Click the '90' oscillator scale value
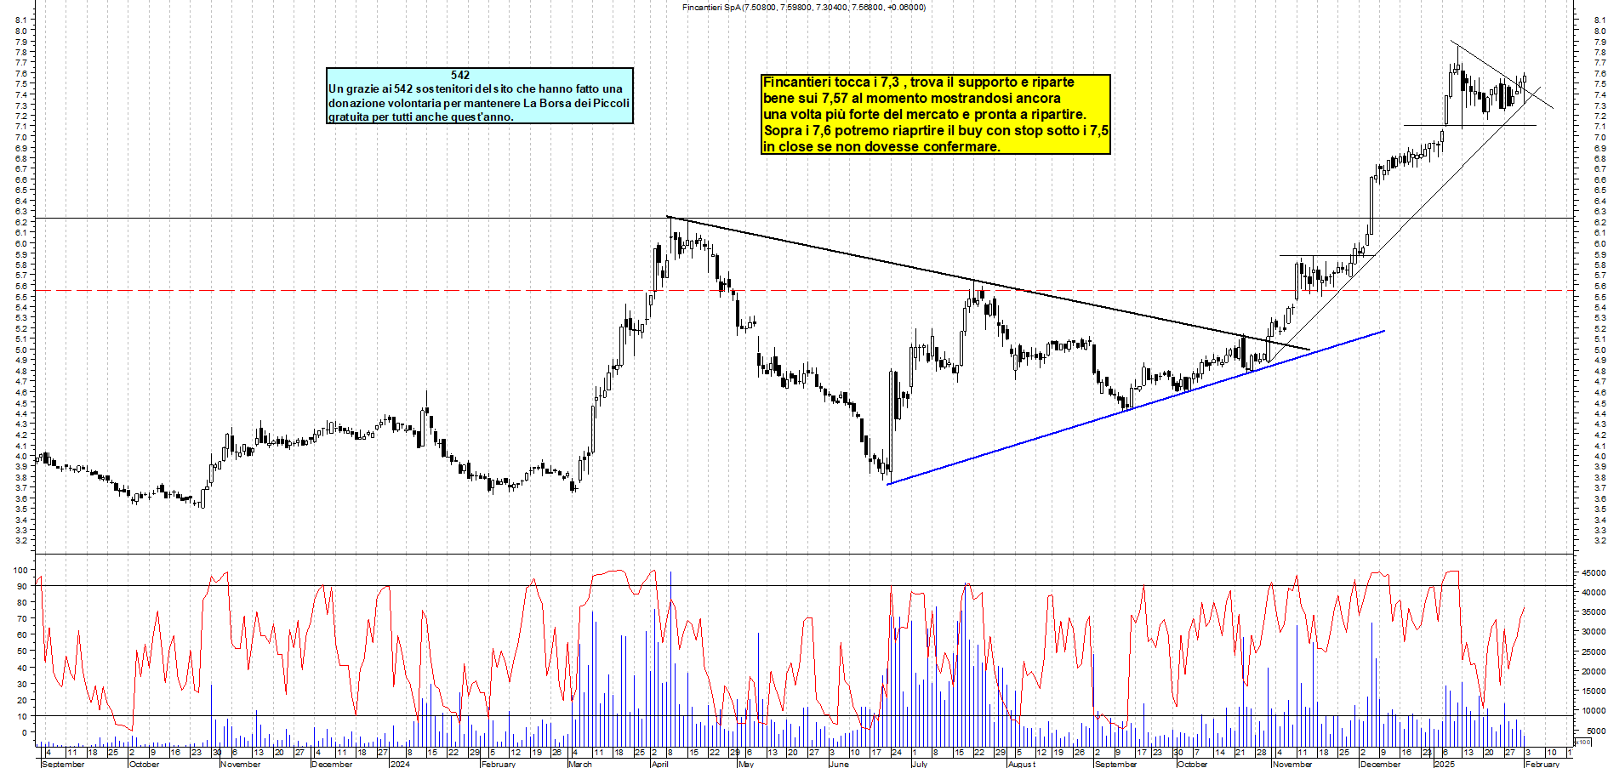Screen dimensions: 1608x768 (23, 587)
